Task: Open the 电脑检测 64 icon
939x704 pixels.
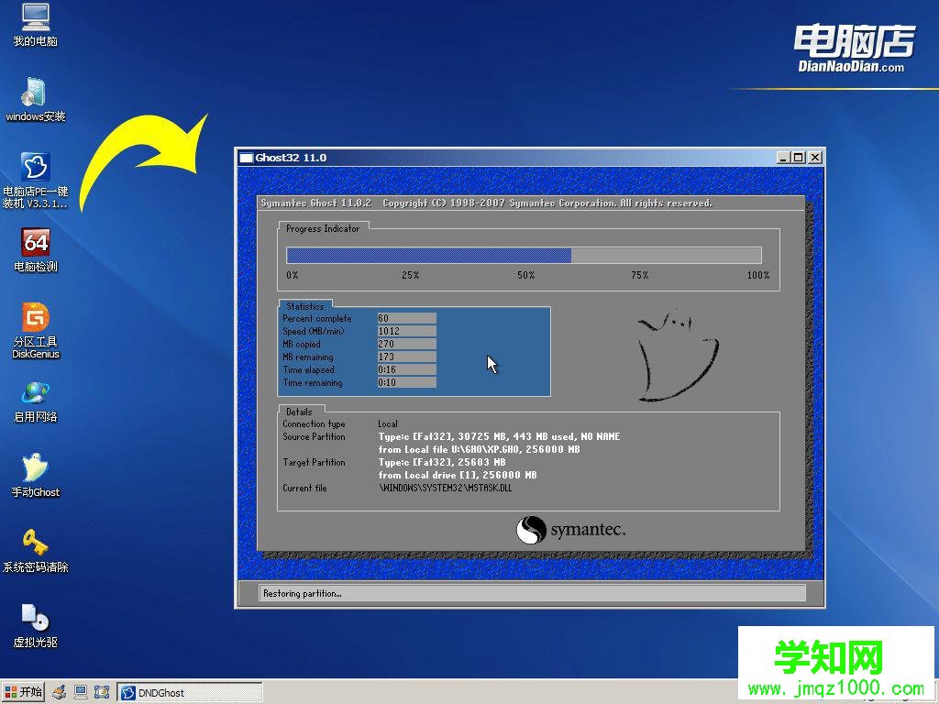Action: (36, 249)
